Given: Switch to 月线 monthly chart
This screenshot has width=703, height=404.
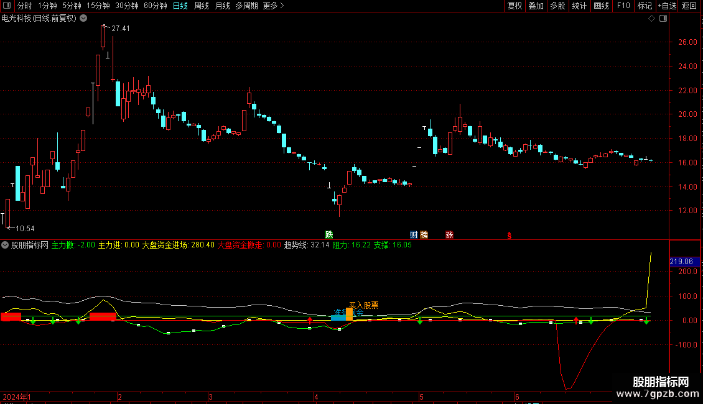Looking at the screenshot, I should [x=222, y=6].
